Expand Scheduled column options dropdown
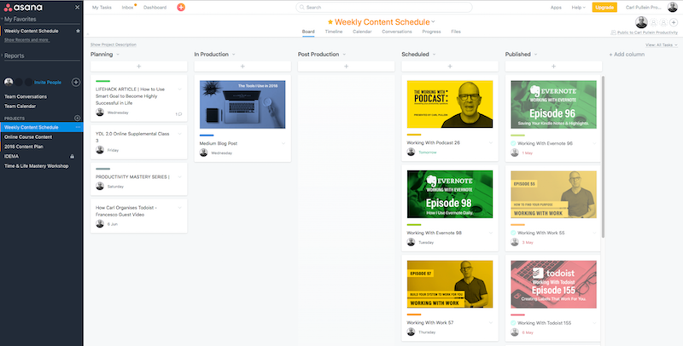 435,55
